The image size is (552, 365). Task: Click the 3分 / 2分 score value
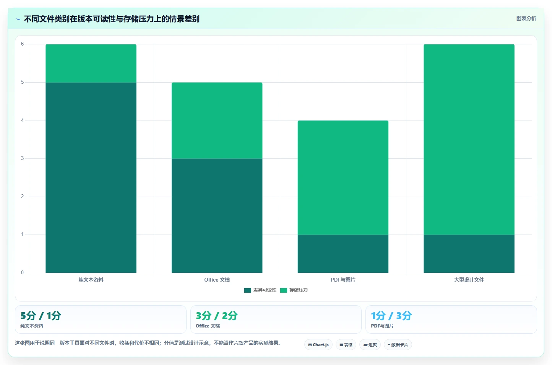coord(216,316)
